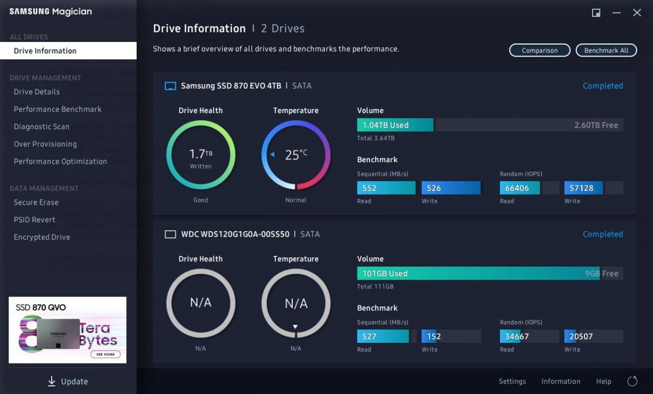The width and height of the screenshot is (653, 394).
Task: Open Over Provisioning page
Action: (x=45, y=144)
